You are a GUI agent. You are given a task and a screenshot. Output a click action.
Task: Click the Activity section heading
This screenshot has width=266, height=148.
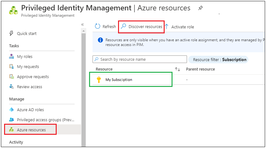pos(16,142)
